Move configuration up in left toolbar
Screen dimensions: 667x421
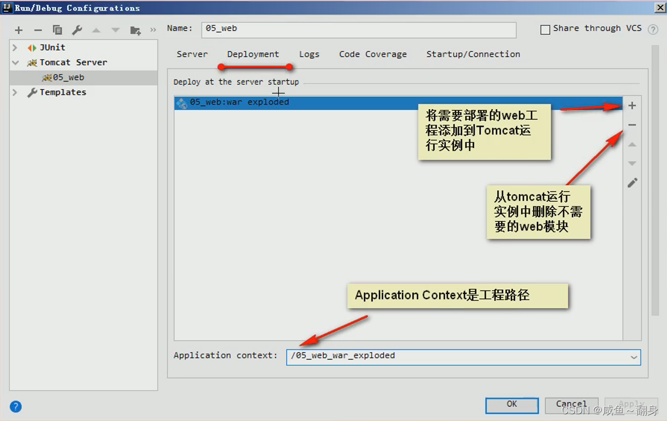[x=97, y=30]
